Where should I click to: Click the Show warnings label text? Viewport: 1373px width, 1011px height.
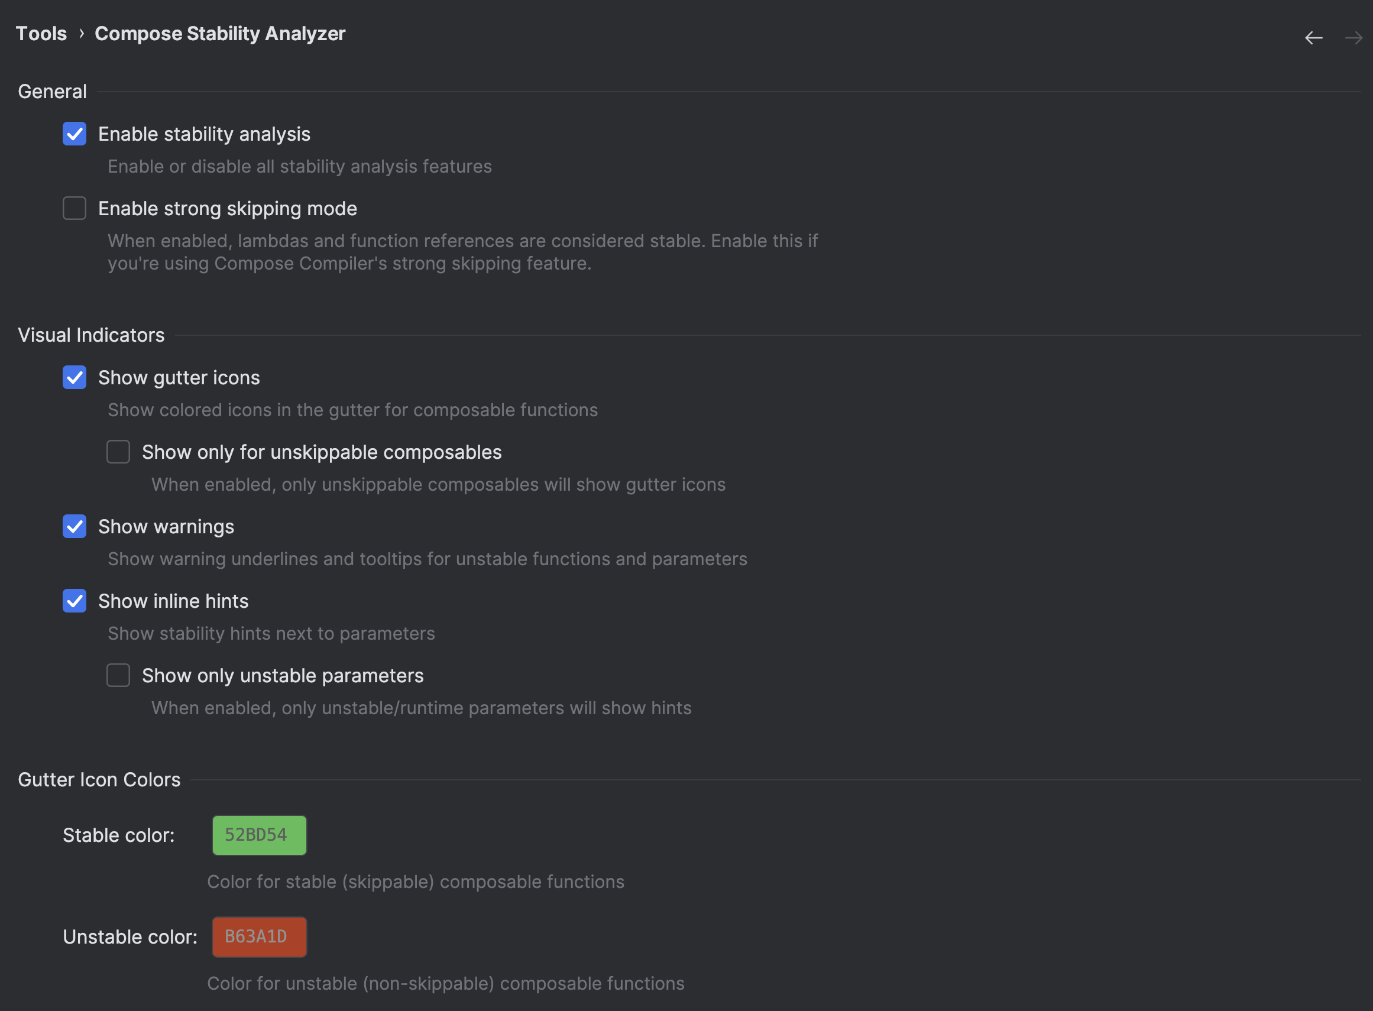pos(166,527)
